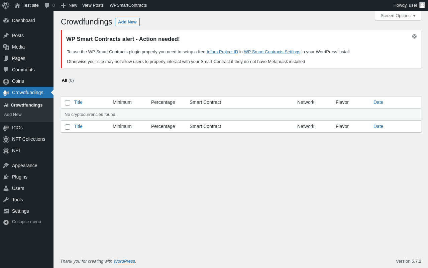Go to Users in the sidebar

coord(27,188)
